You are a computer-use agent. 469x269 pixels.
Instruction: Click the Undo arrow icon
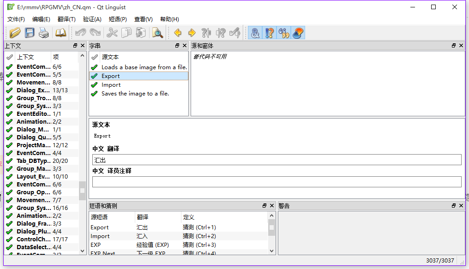point(81,33)
